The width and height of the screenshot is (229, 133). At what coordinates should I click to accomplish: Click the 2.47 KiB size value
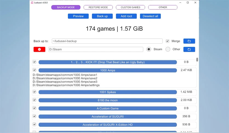coord(186,70)
